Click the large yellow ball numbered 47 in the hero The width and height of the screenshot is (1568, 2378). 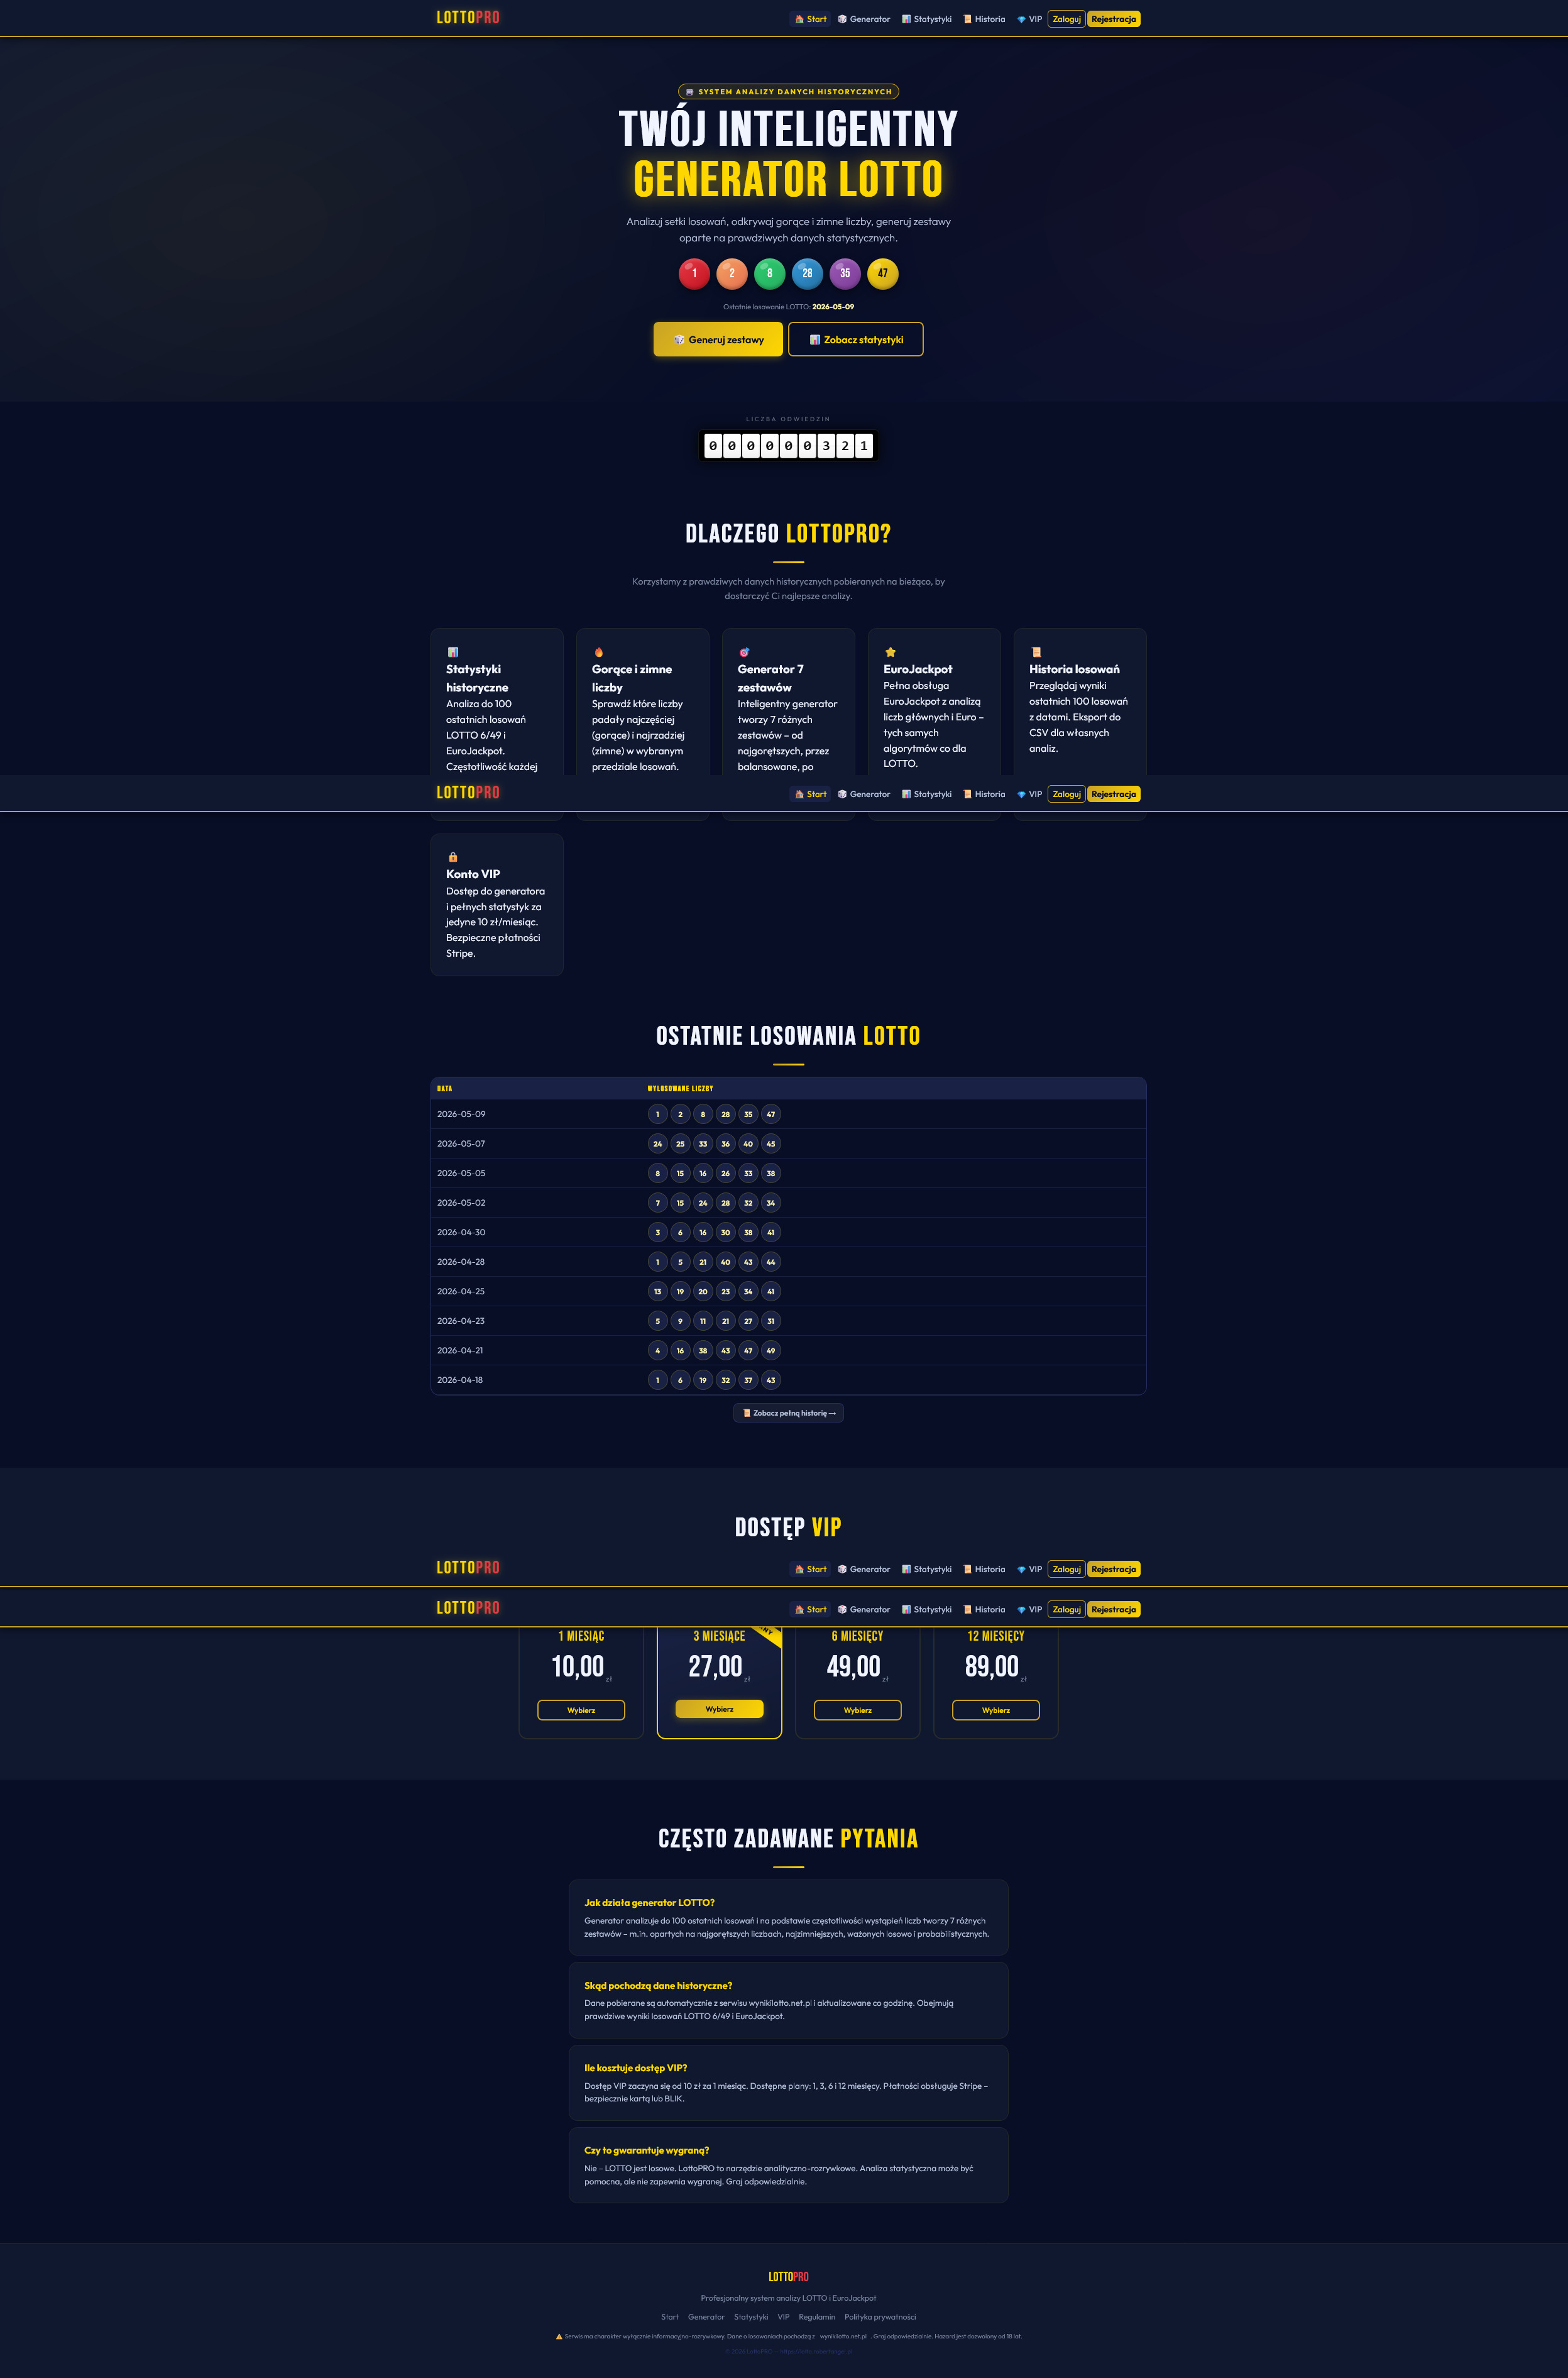click(x=883, y=273)
